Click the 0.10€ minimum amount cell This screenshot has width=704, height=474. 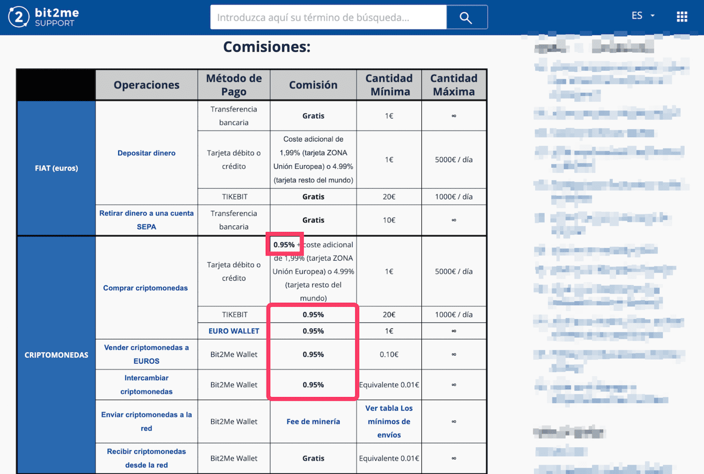389,354
